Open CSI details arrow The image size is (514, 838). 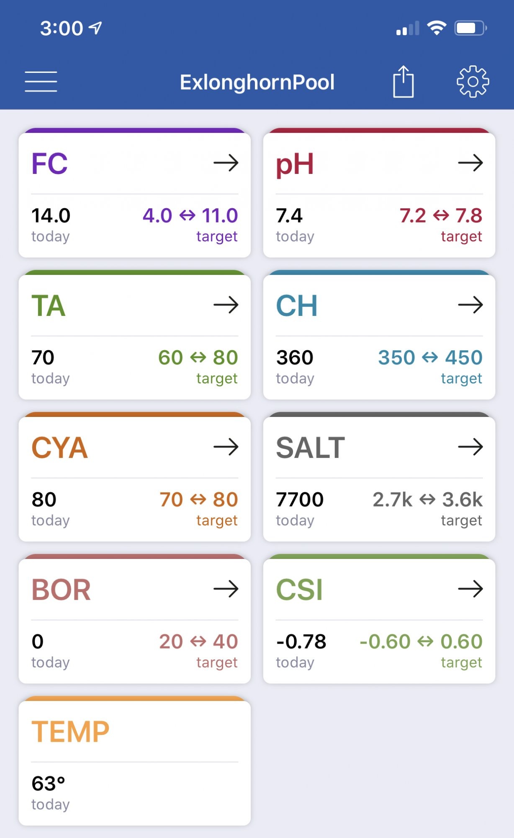click(470, 589)
